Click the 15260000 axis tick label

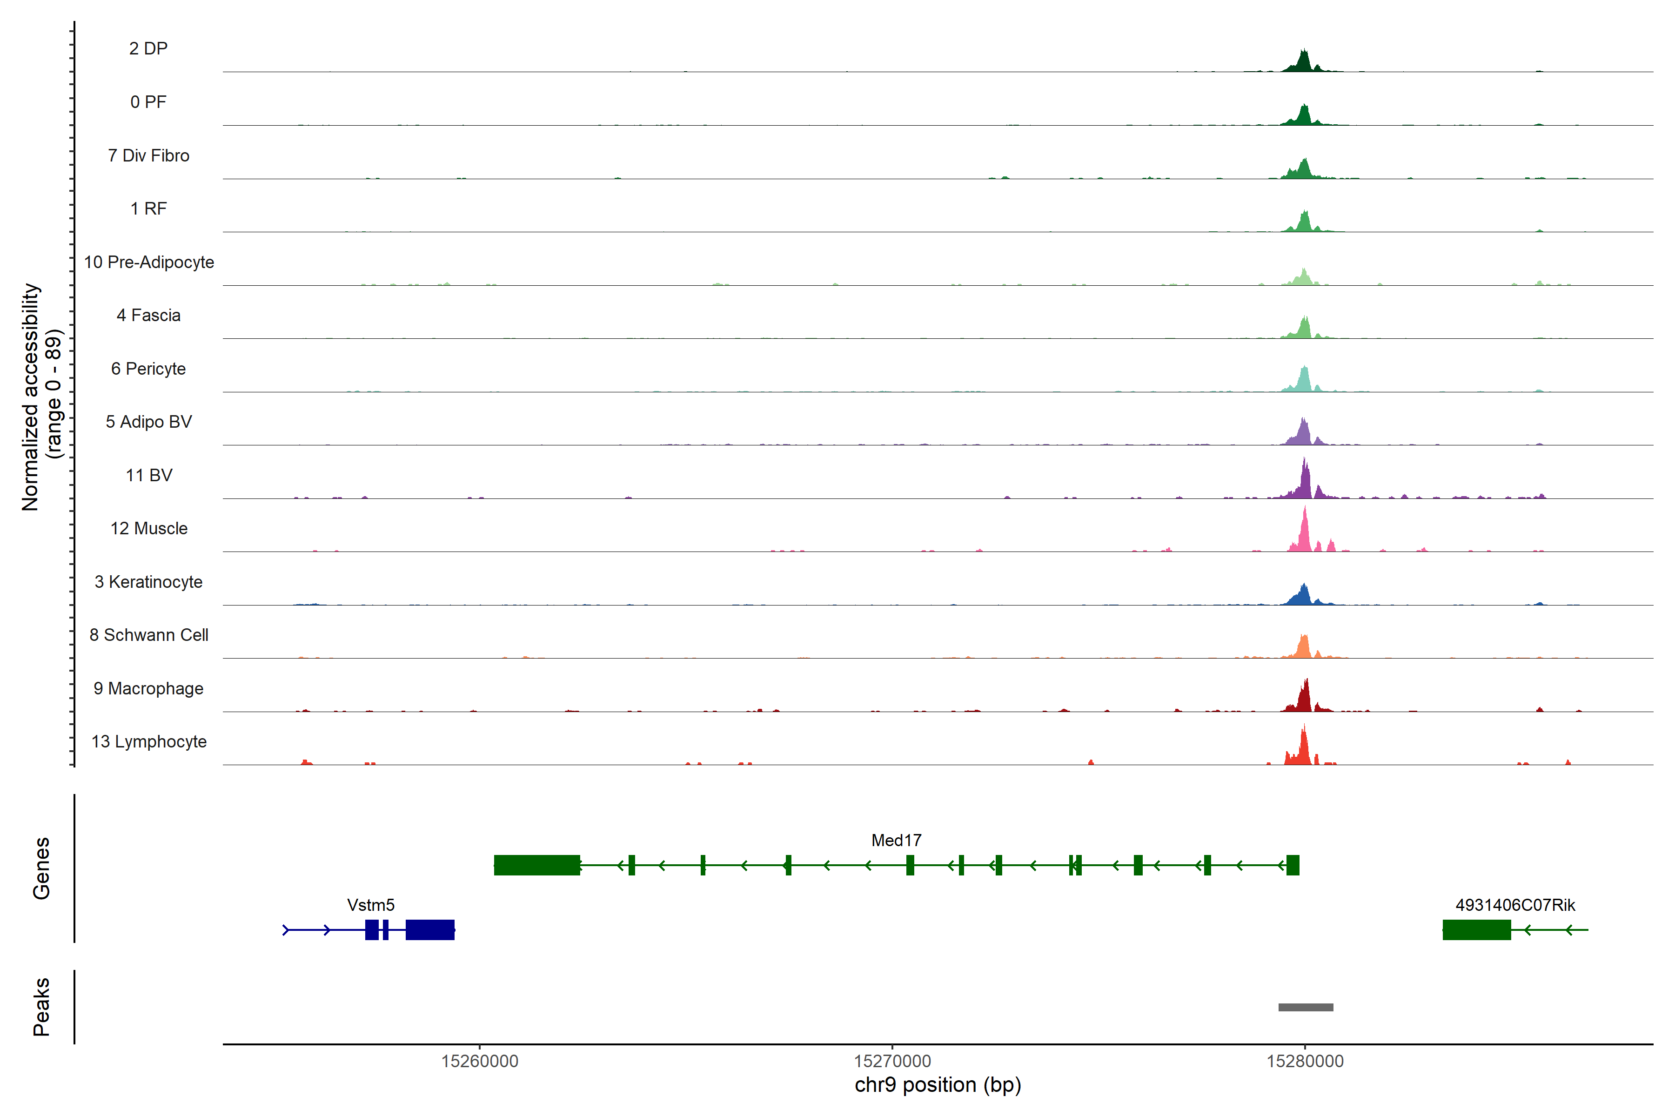coord(479,1061)
